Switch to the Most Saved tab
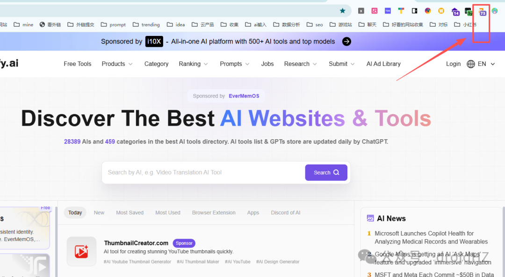 pyautogui.click(x=130, y=213)
